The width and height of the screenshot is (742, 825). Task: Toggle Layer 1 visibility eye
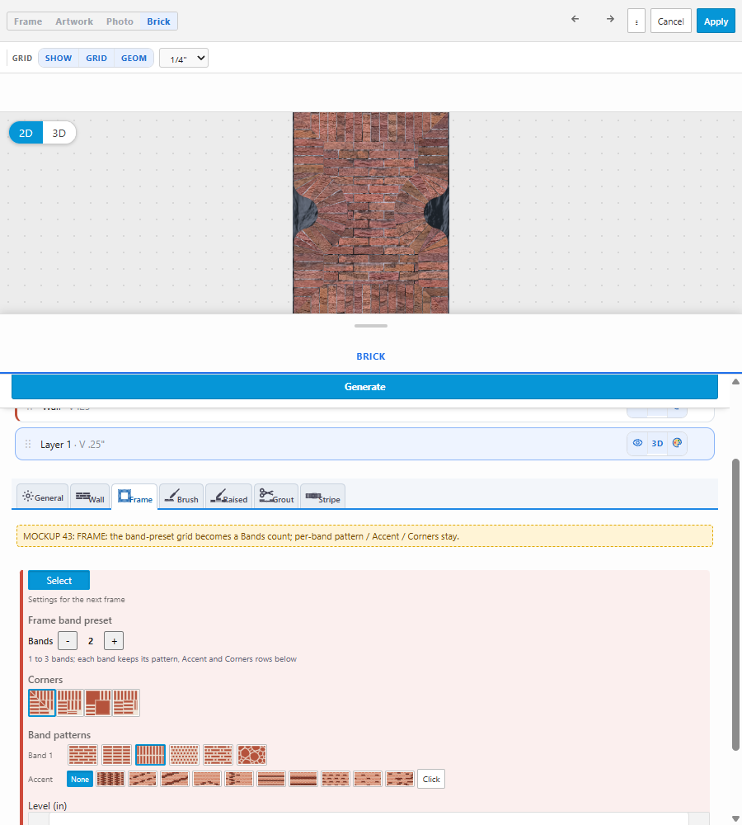point(637,443)
